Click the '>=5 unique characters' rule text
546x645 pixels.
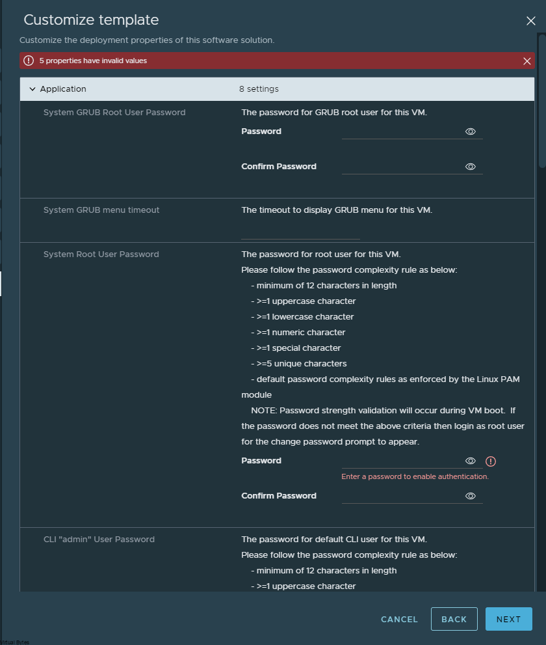(299, 364)
